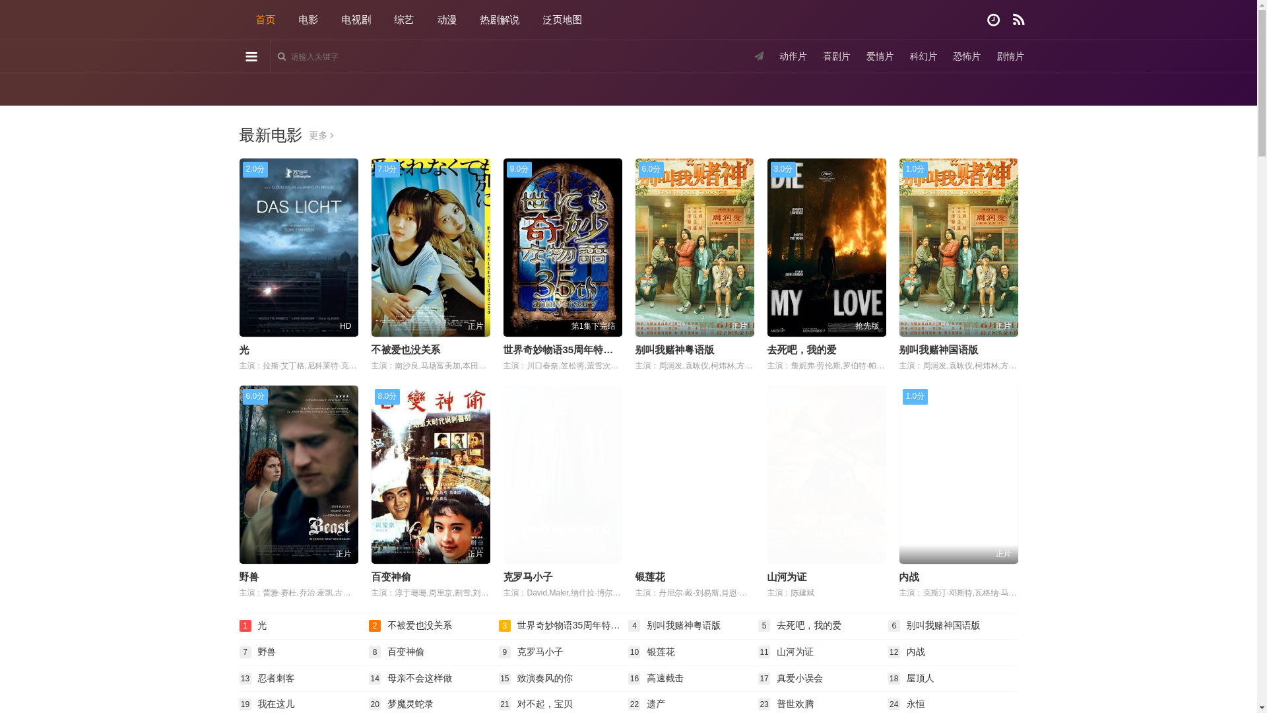Open the 别叫我赌神国语版 poster thumbnail
This screenshot has width=1267, height=713.
click(x=959, y=248)
